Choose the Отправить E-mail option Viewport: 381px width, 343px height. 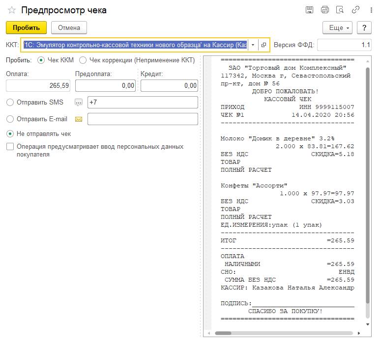pos(10,119)
